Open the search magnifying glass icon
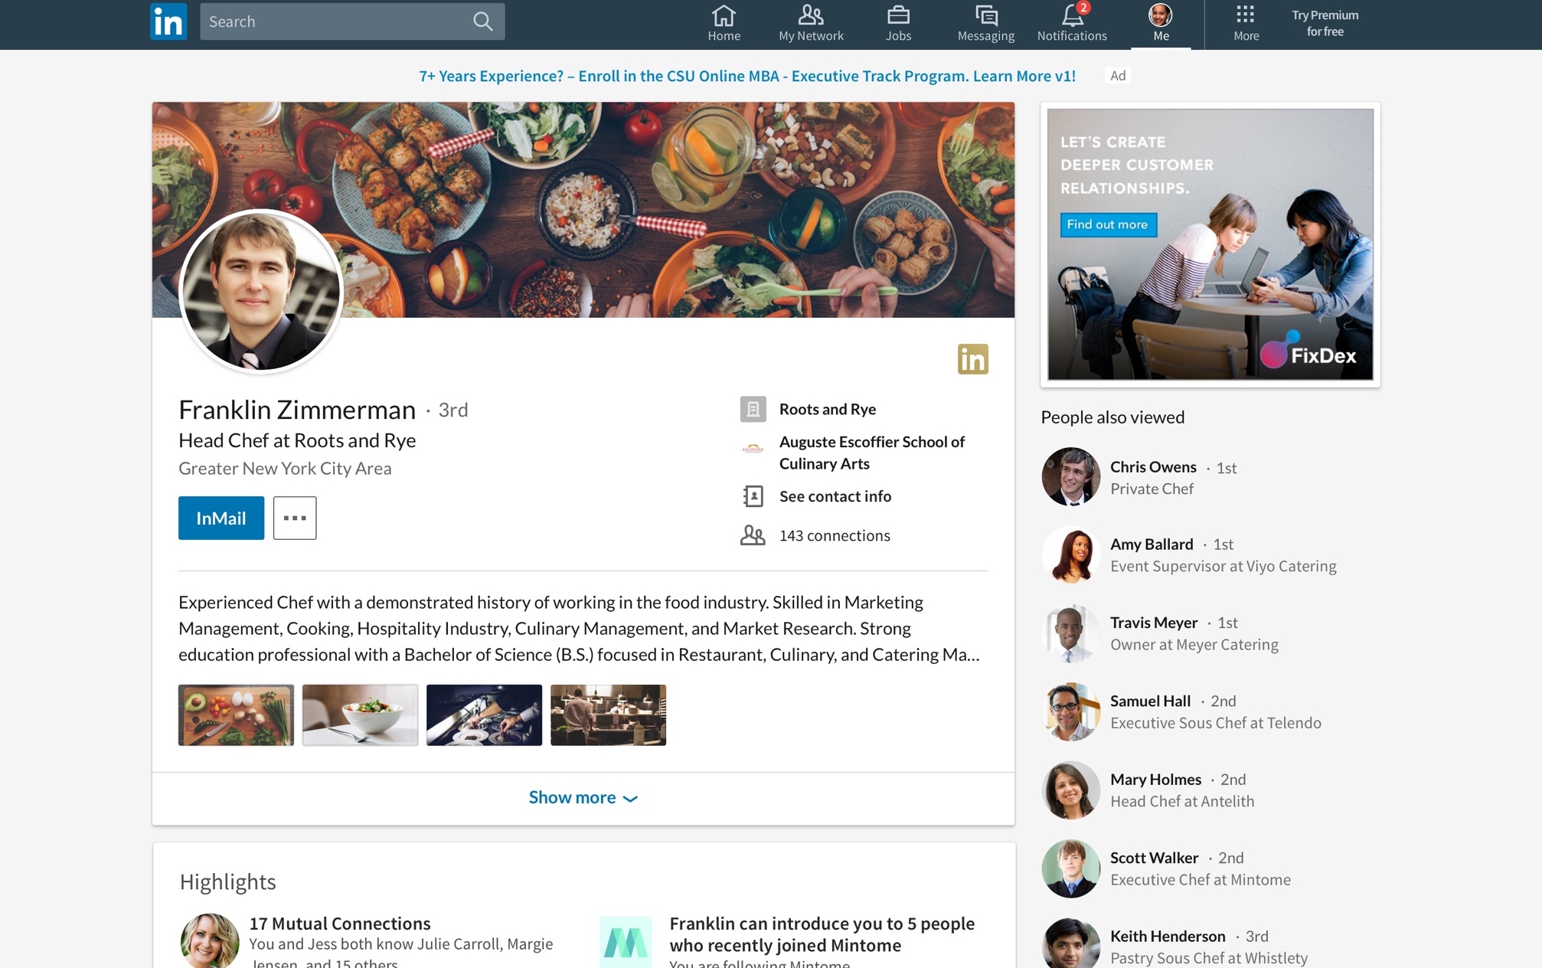Image resolution: width=1542 pixels, height=968 pixels. tap(482, 21)
